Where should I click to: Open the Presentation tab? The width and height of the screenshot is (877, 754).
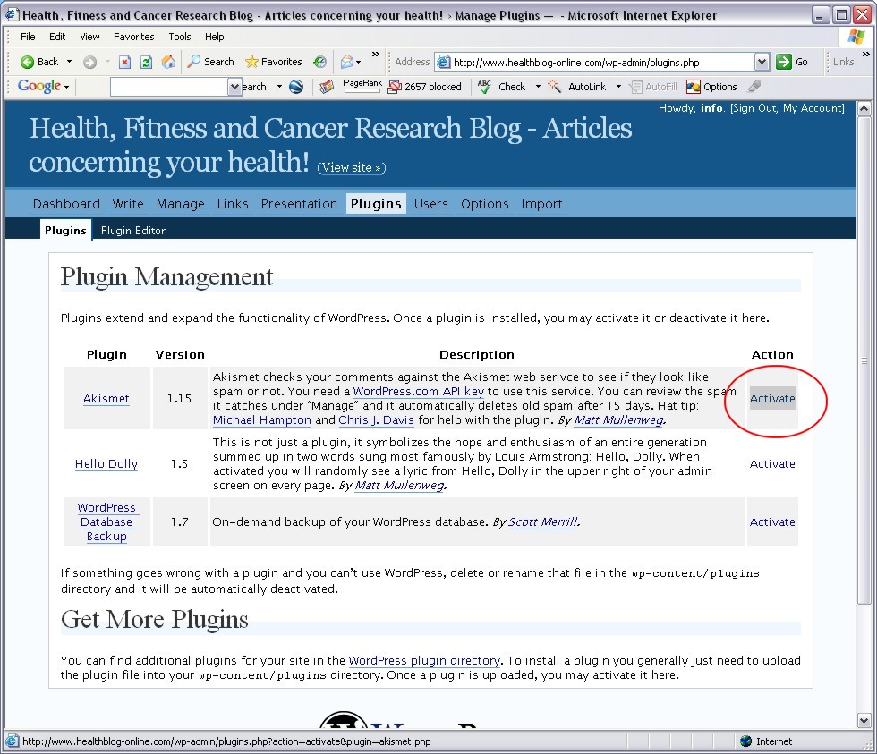pos(299,204)
